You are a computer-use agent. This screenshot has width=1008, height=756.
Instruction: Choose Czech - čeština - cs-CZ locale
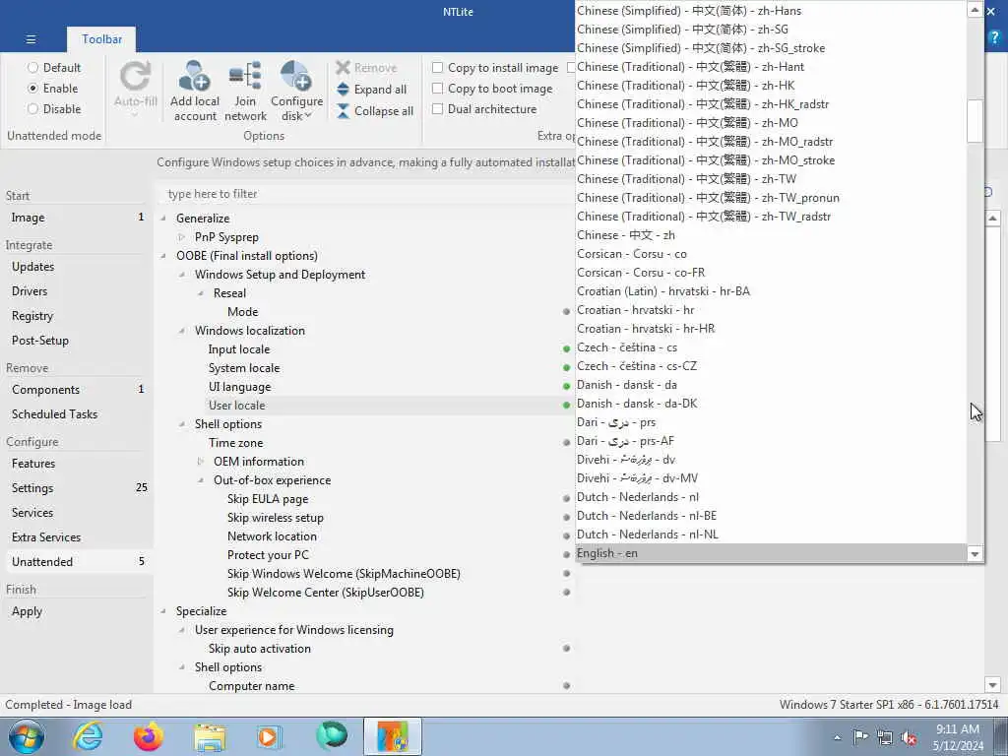click(x=770, y=366)
